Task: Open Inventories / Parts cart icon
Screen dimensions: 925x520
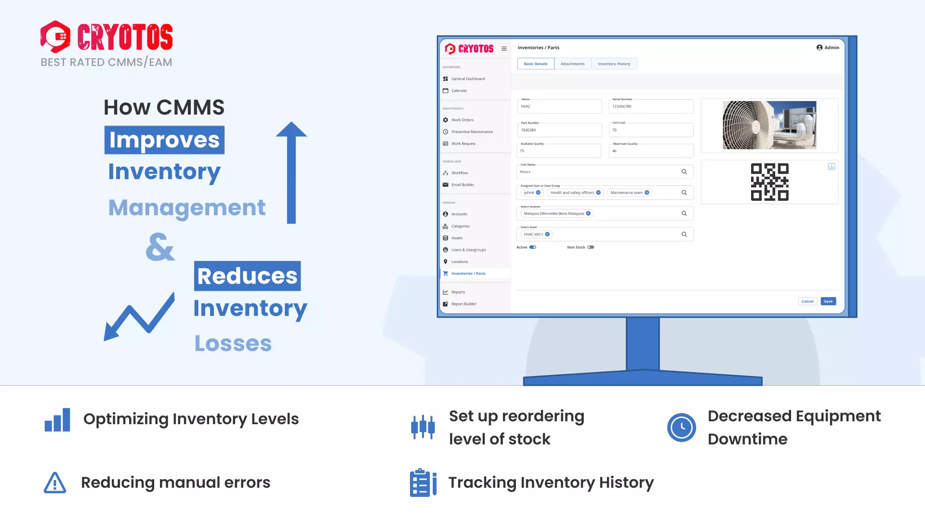Action: pos(446,273)
